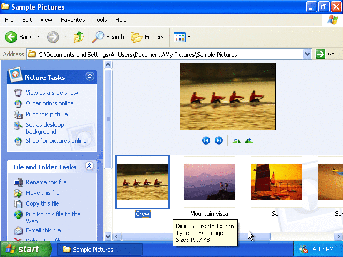Image resolution: width=343 pixels, height=257 pixels.
Task: Click the Publish to Web globe icon
Action: [18, 215]
